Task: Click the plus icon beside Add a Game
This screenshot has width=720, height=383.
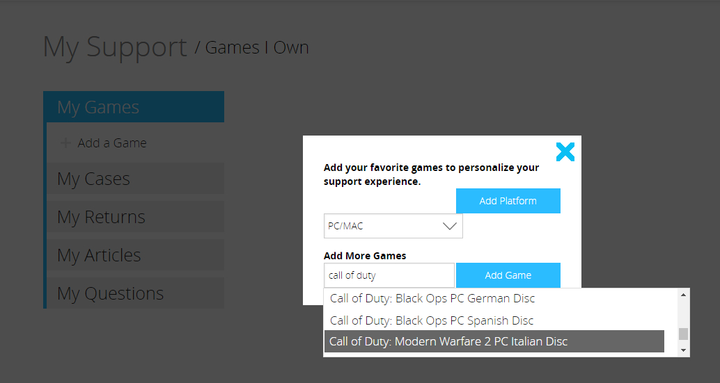Action: point(65,143)
